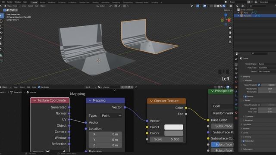Click Location X 0 m field
The width and height of the screenshot is (276, 155).
pyautogui.click(x=105, y=134)
